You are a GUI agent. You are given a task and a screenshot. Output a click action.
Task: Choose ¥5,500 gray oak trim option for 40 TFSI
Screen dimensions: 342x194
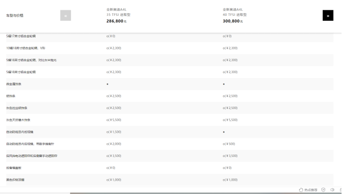pos(230,120)
